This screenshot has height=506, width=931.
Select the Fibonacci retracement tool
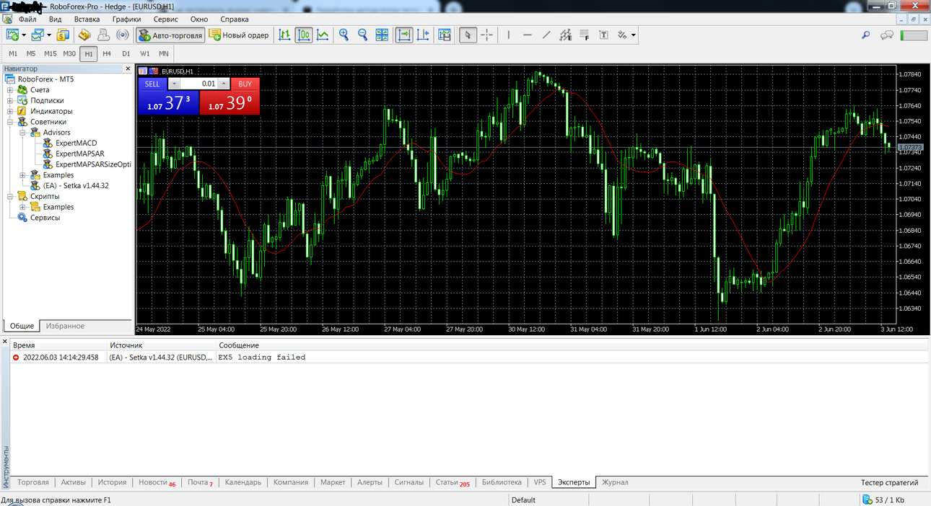click(x=585, y=35)
